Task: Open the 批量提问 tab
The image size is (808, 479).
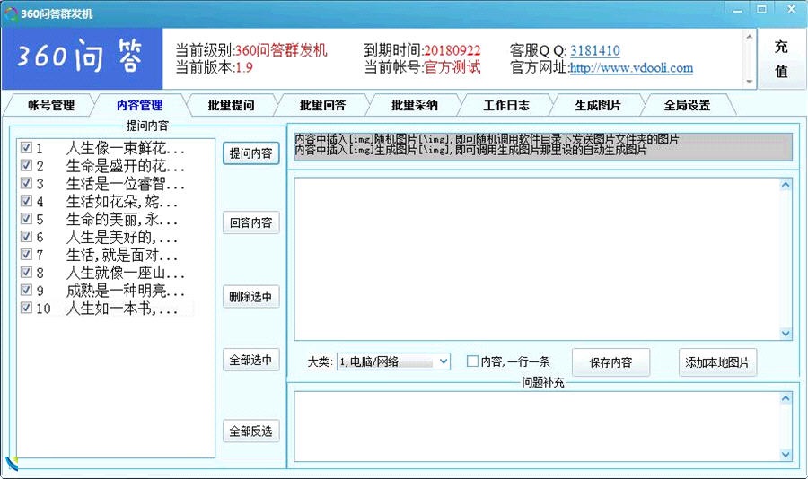Action: point(231,106)
